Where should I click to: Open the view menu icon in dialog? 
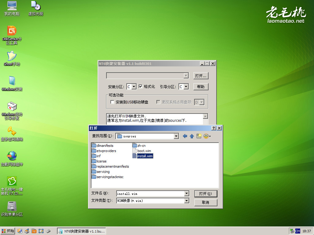[207, 136]
